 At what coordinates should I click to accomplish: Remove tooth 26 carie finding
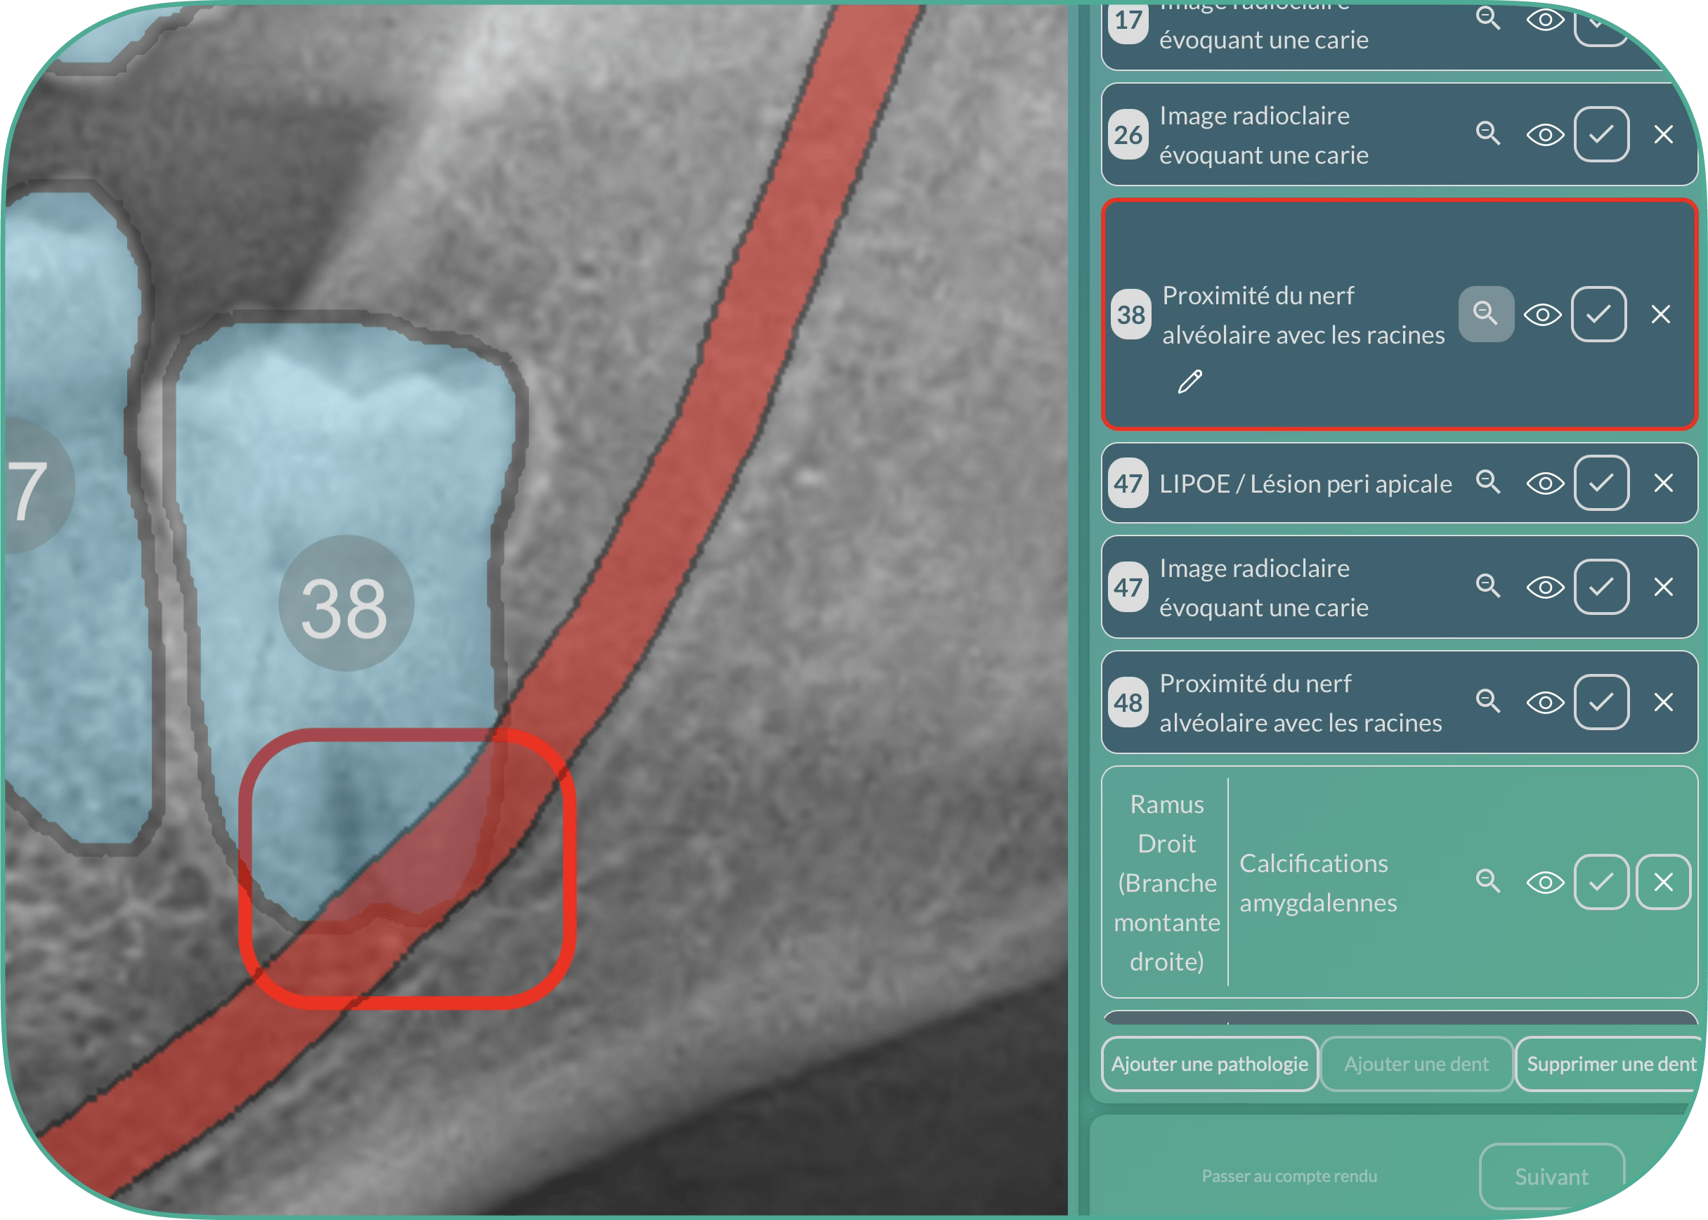(1663, 134)
